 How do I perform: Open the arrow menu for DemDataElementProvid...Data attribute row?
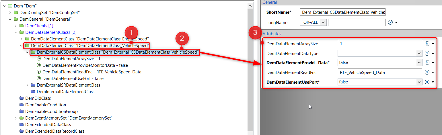(433, 63)
